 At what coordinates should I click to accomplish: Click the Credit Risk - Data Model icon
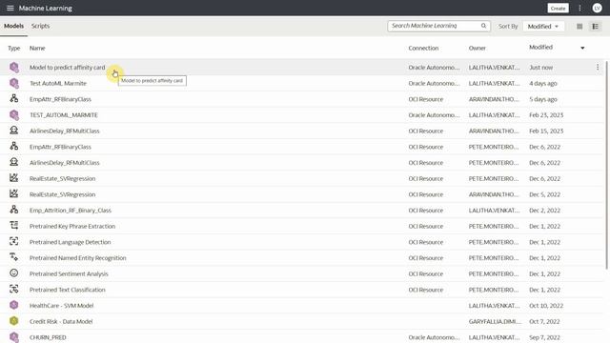coord(14,321)
